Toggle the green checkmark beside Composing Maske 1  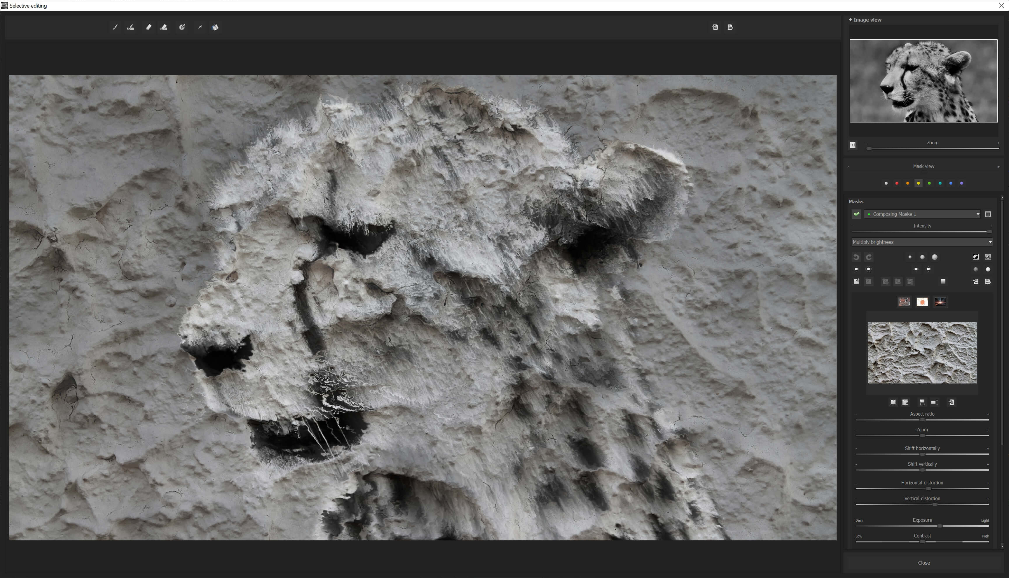pos(856,214)
